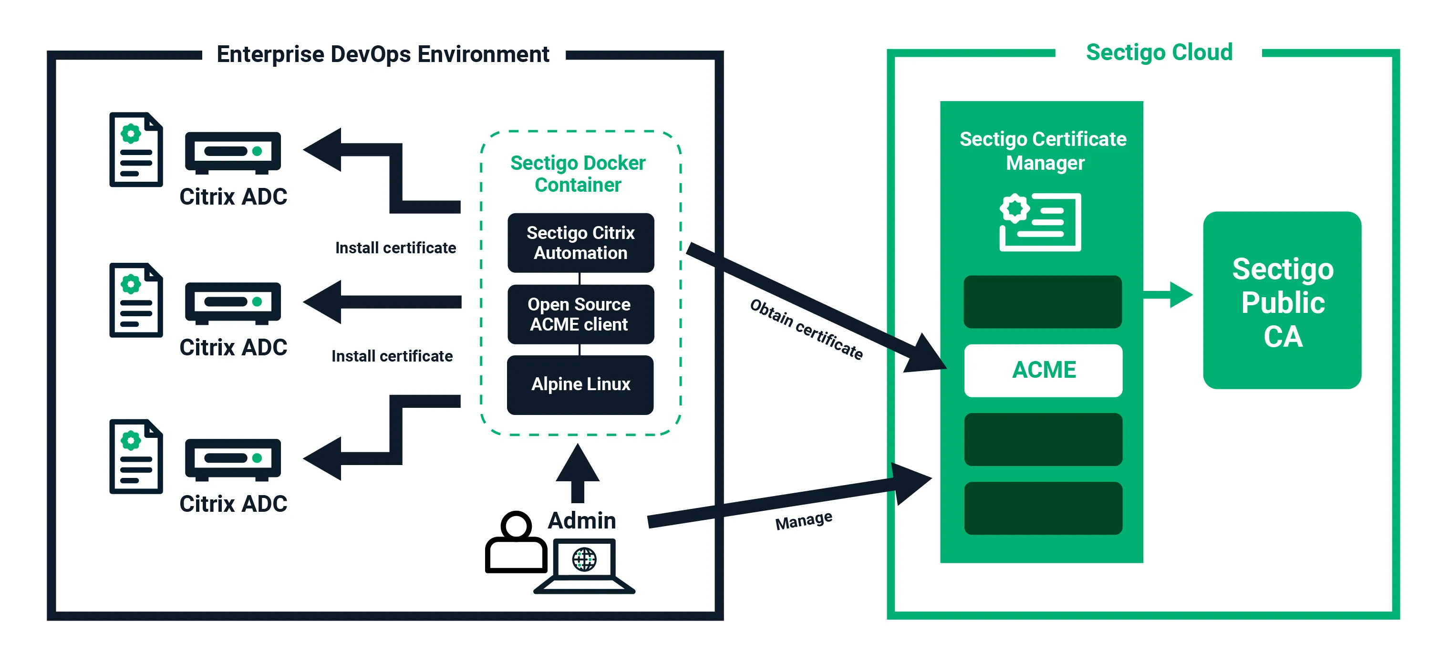Click the bottom Citrix ADC certificate document icon
This screenshot has width=1450, height=663.
[x=136, y=456]
